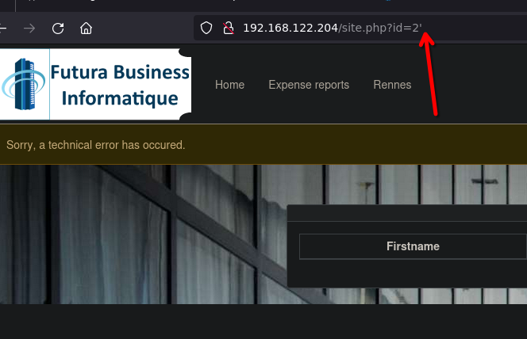The image size is (527, 339).
Task: Select the Rennes site link
Action: [392, 85]
